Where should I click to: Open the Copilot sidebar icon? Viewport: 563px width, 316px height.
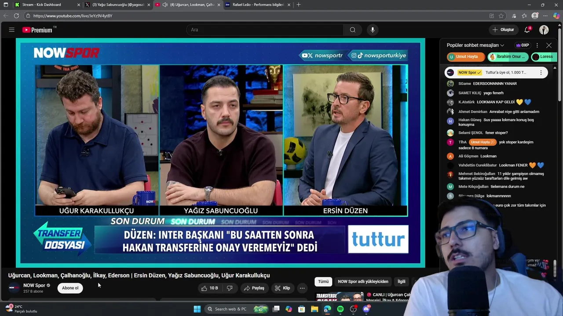click(556, 16)
